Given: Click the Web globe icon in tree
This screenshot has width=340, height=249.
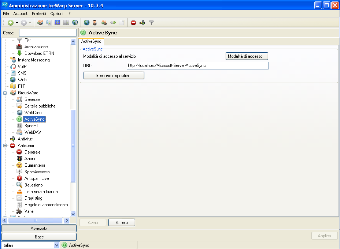Looking at the screenshot, I should (x=13, y=80).
